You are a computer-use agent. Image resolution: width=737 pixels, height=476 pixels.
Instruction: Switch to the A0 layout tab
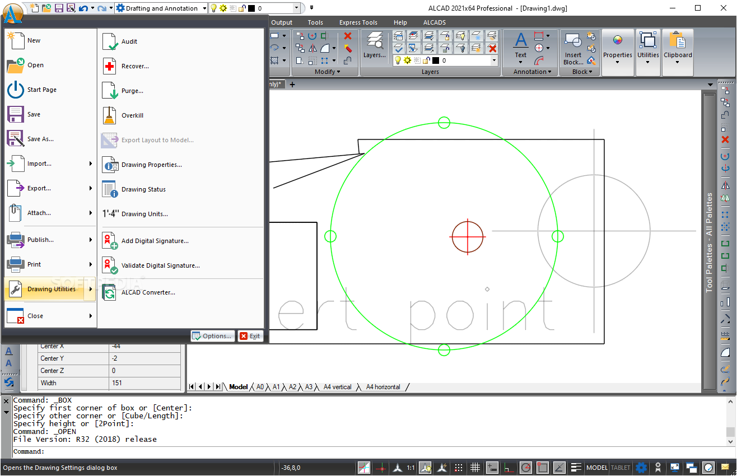coord(260,387)
